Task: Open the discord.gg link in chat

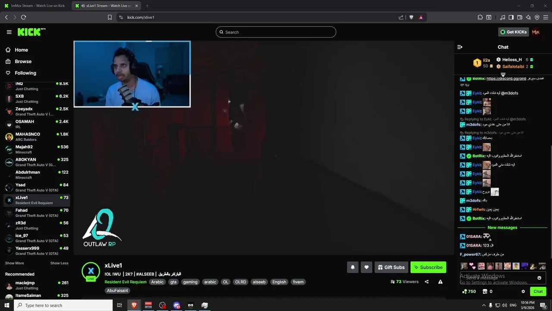Action: [506, 79]
